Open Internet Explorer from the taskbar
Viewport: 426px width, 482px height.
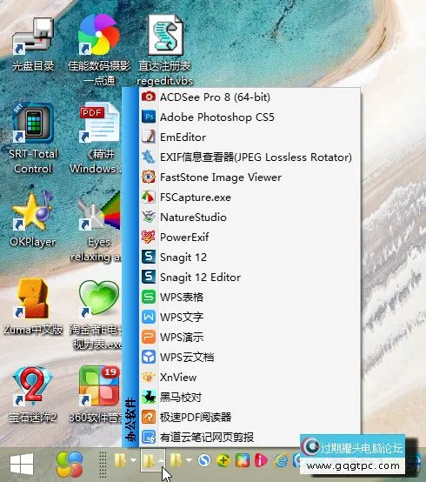pos(281,460)
